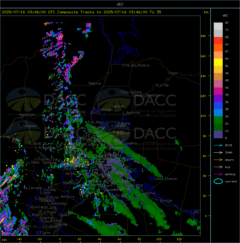Choose the light blue 30-35 dBZ swatch
The width and height of the screenshot is (240, 243).
coord(218,113)
